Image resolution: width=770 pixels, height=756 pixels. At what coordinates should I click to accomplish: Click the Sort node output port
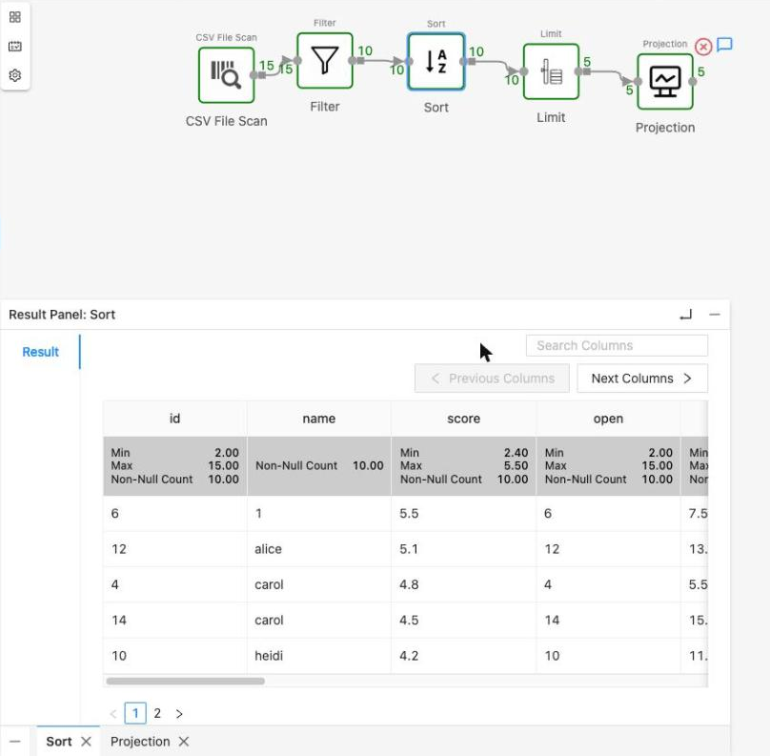click(463, 61)
